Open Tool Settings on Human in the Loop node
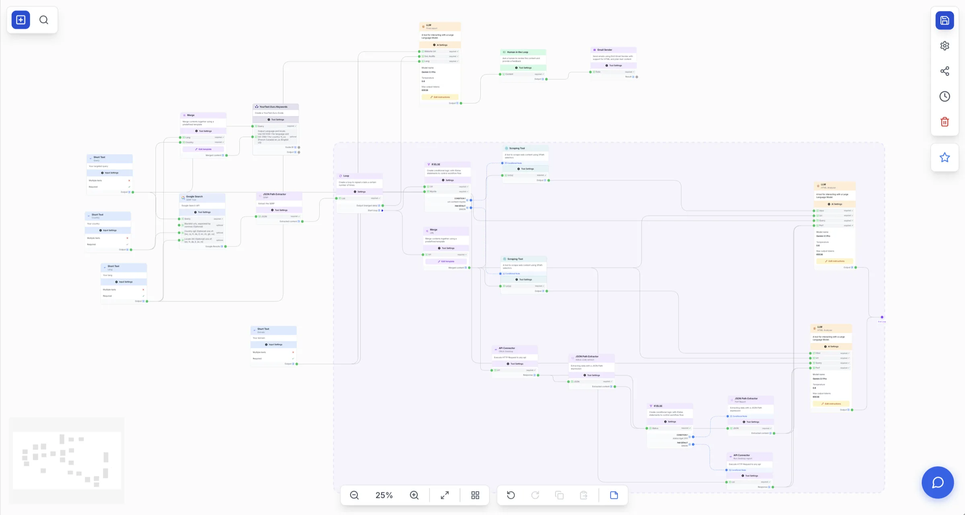This screenshot has width=965, height=515. coord(523,68)
